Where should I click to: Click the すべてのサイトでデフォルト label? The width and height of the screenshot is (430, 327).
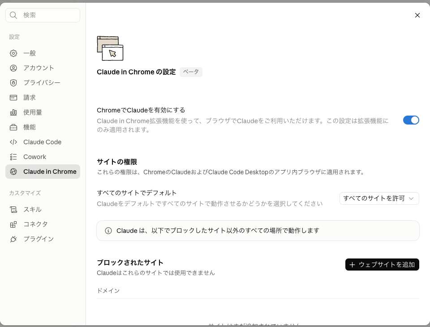point(137,193)
